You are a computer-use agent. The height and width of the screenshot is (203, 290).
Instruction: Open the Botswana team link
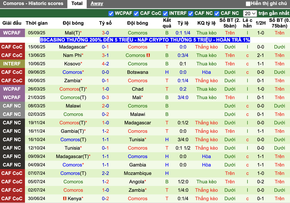[138, 72]
